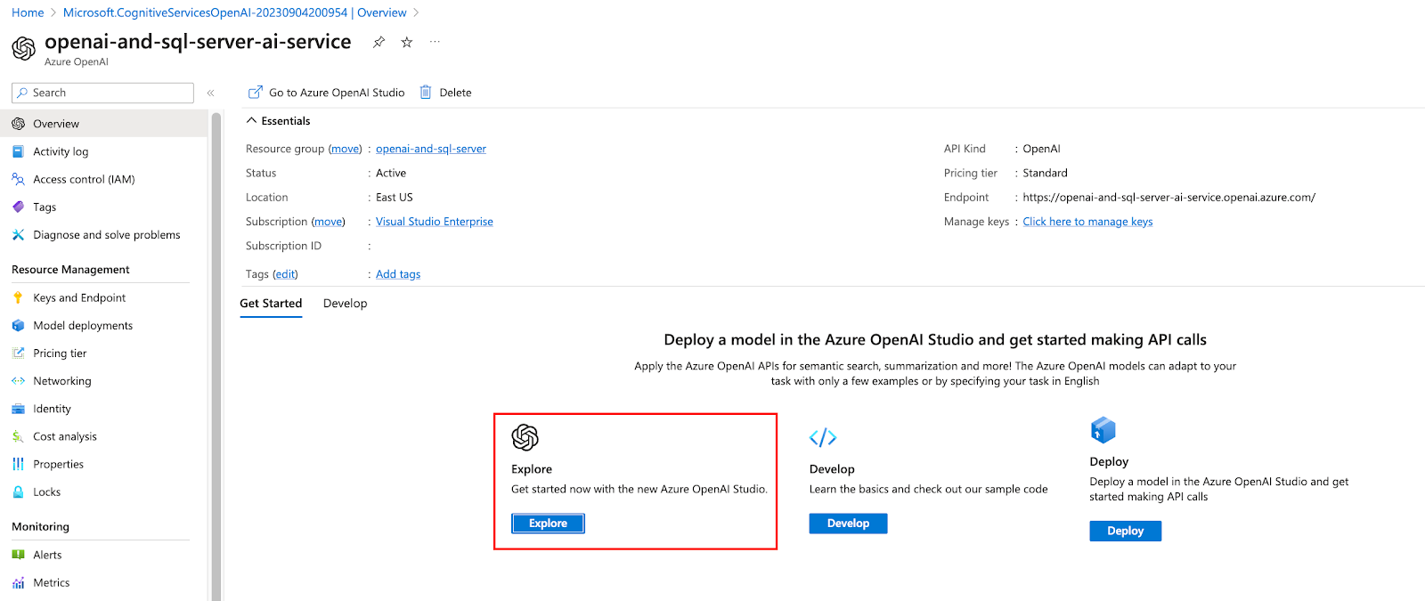
Task: Click the Add tags link
Action: pyautogui.click(x=398, y=274)
